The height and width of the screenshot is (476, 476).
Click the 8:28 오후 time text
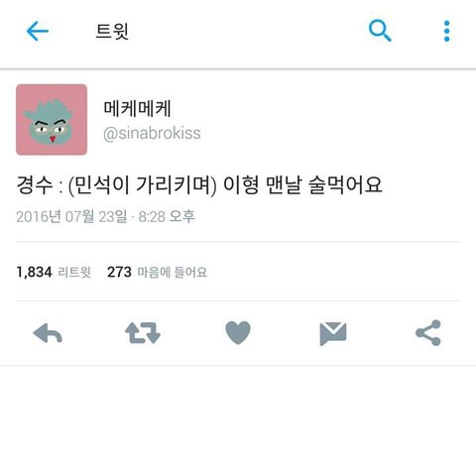[167, 217]
